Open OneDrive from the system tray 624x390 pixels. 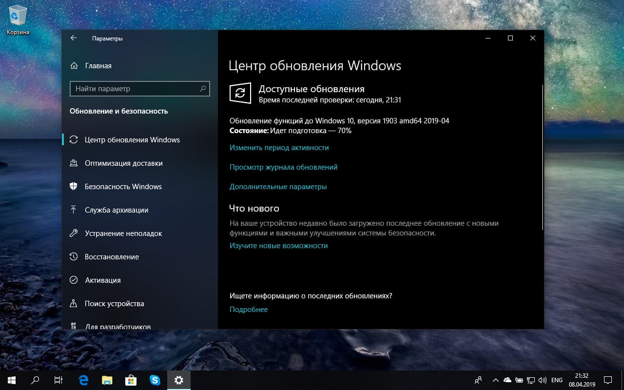point(507,380)
